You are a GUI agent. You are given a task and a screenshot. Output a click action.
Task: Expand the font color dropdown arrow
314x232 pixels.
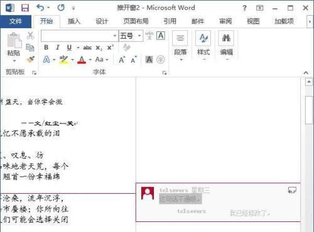point(90,60)
